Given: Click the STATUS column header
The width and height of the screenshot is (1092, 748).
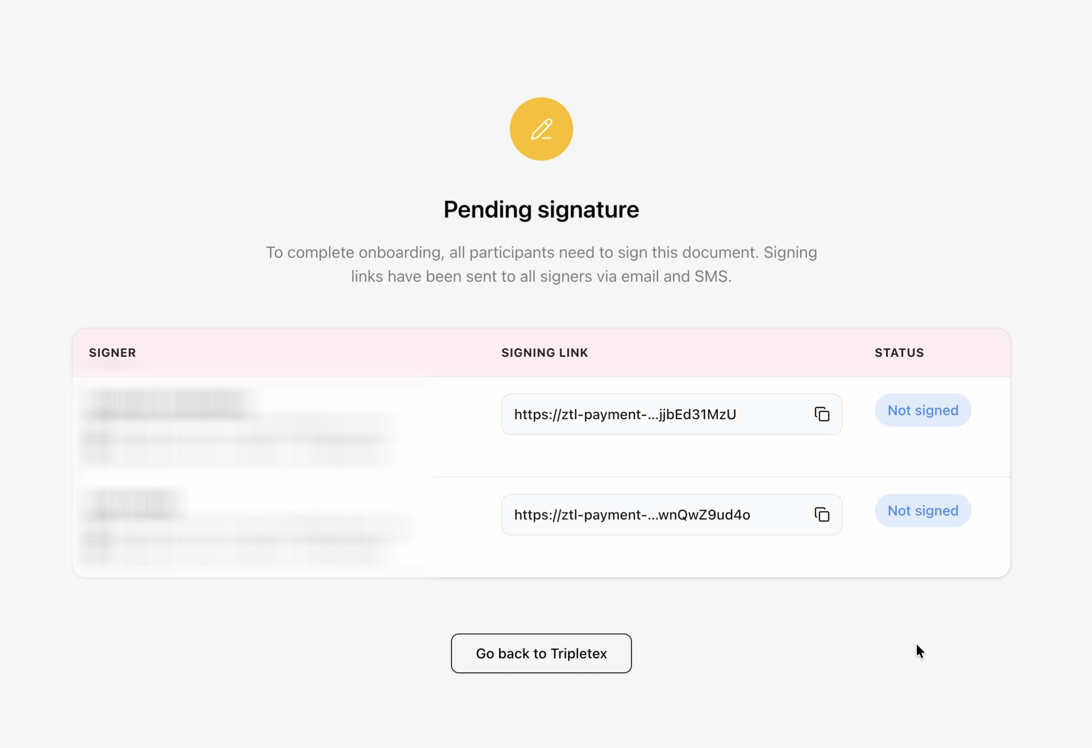Looking at the screenshot, I should [x=899, y=352].
